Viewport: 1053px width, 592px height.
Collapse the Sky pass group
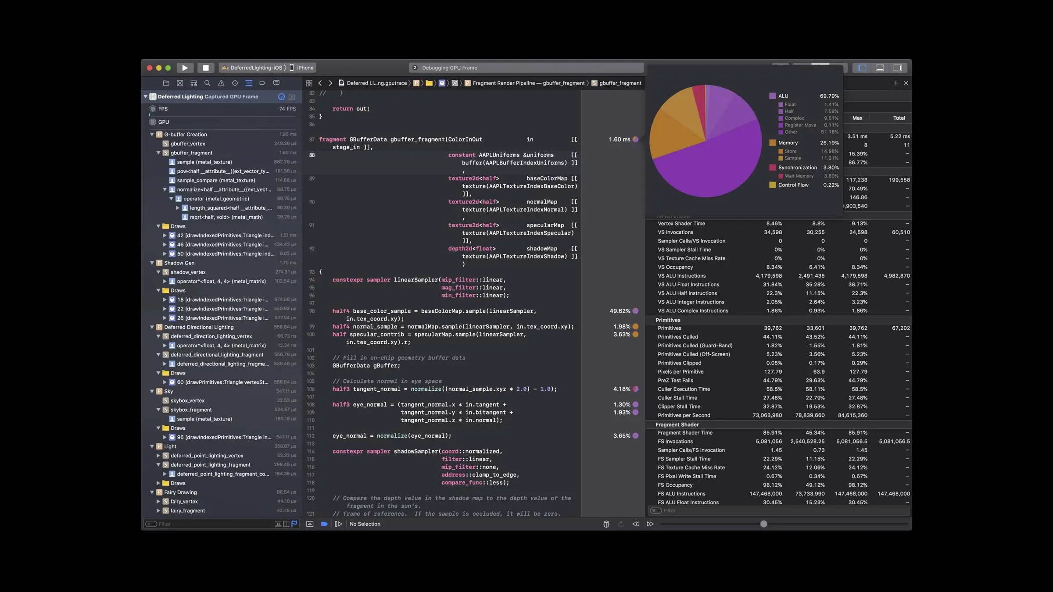point(152,392)
